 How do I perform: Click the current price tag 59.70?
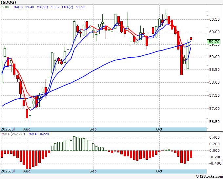coord(214,42)
